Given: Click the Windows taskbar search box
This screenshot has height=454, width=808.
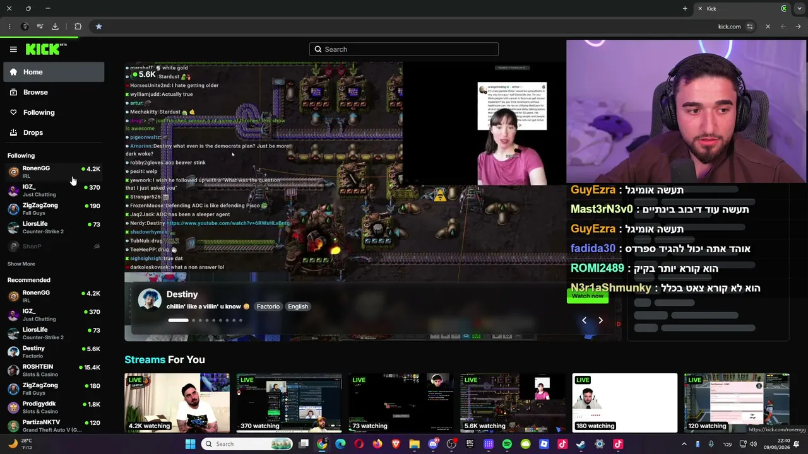Looking at the screenshot, I should tap(247, 444).
